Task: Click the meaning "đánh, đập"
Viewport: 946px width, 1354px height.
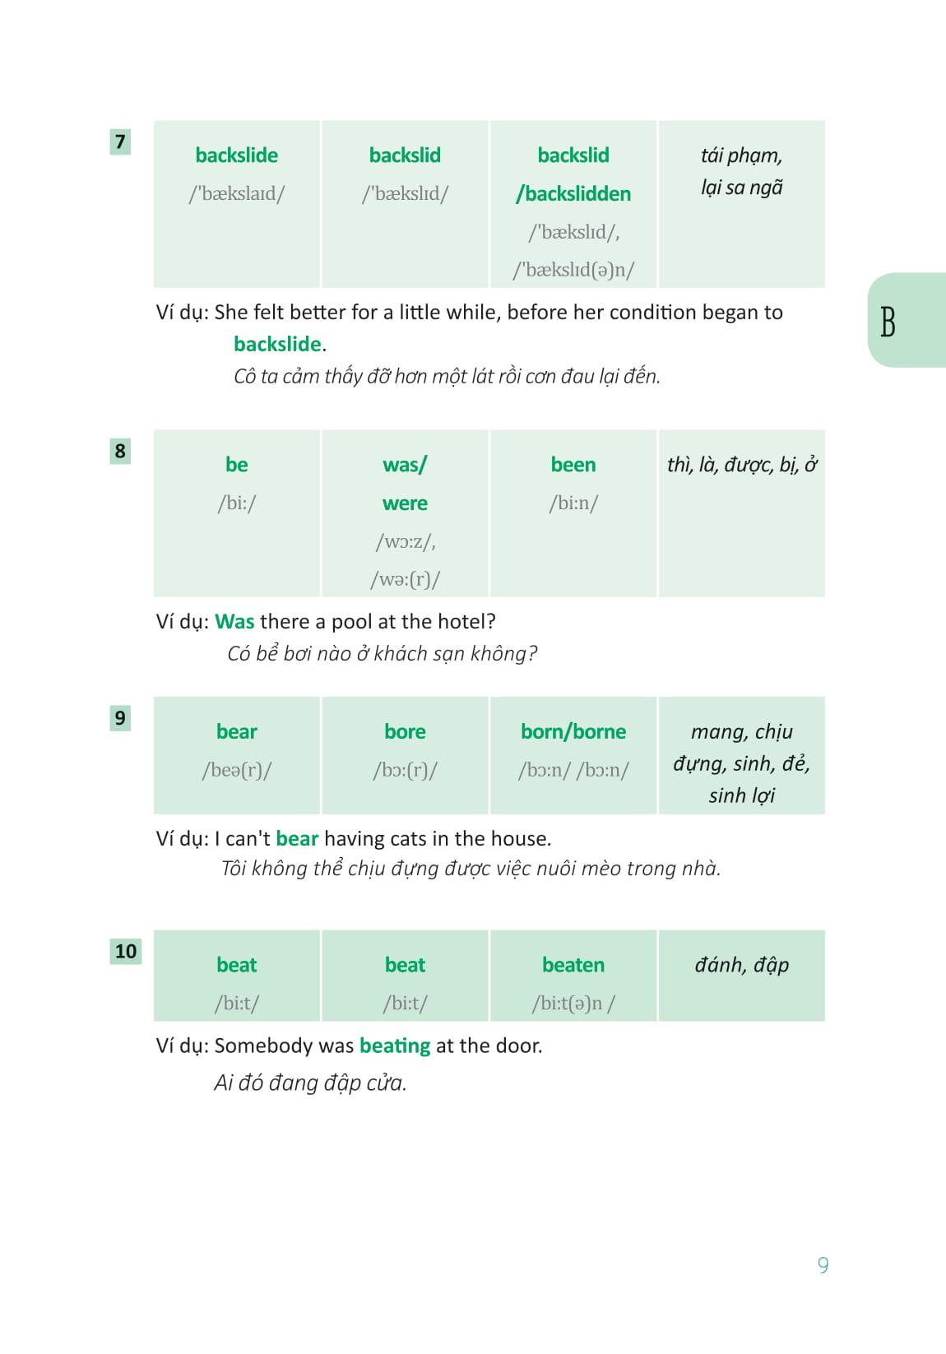Action: (x=741, y=965)
